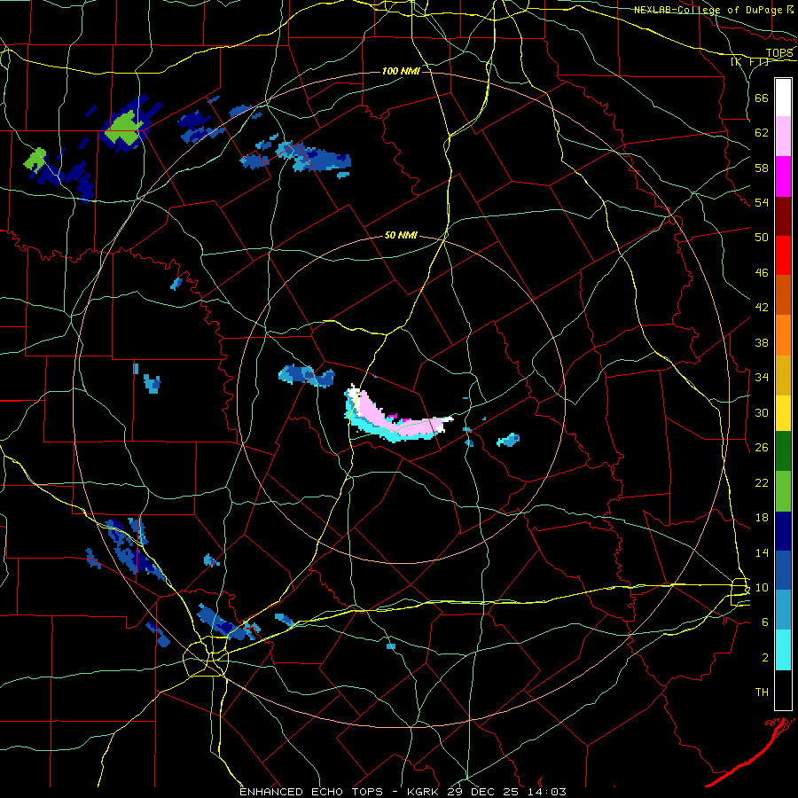Click the "29 DEC 25" date stamp
This screenshot has width=798, height=798.
coord(484,792)
